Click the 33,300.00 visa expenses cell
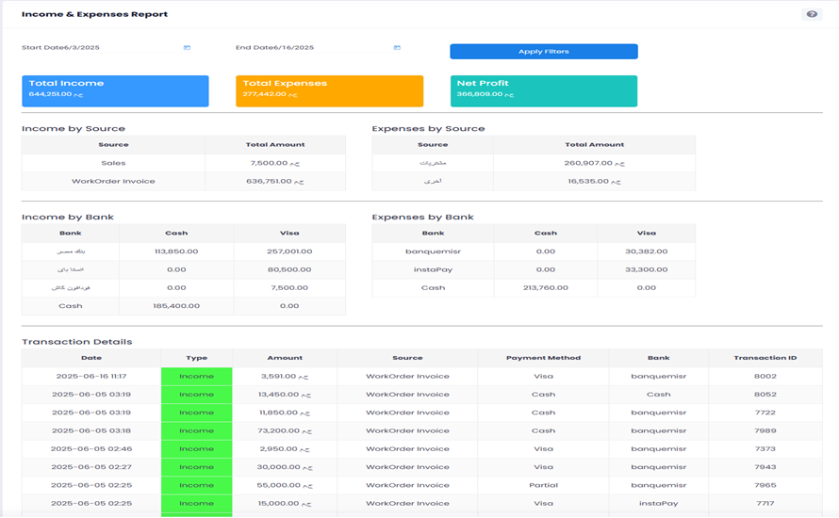 click(647, 269)
